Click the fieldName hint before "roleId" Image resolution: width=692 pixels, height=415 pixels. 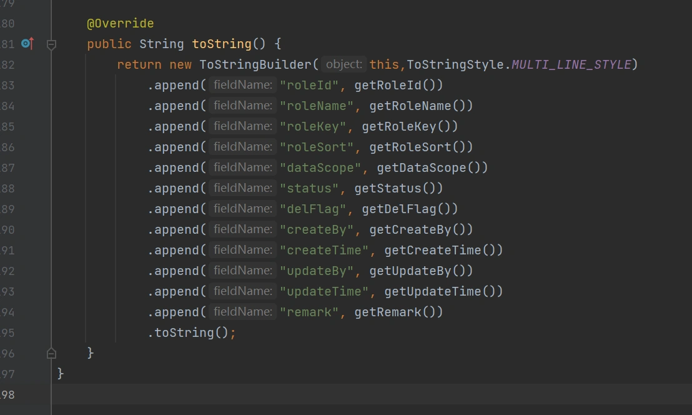[x=242, y=85]
